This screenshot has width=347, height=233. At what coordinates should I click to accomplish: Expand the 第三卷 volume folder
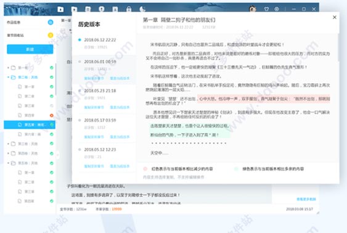tap(8, 144)
